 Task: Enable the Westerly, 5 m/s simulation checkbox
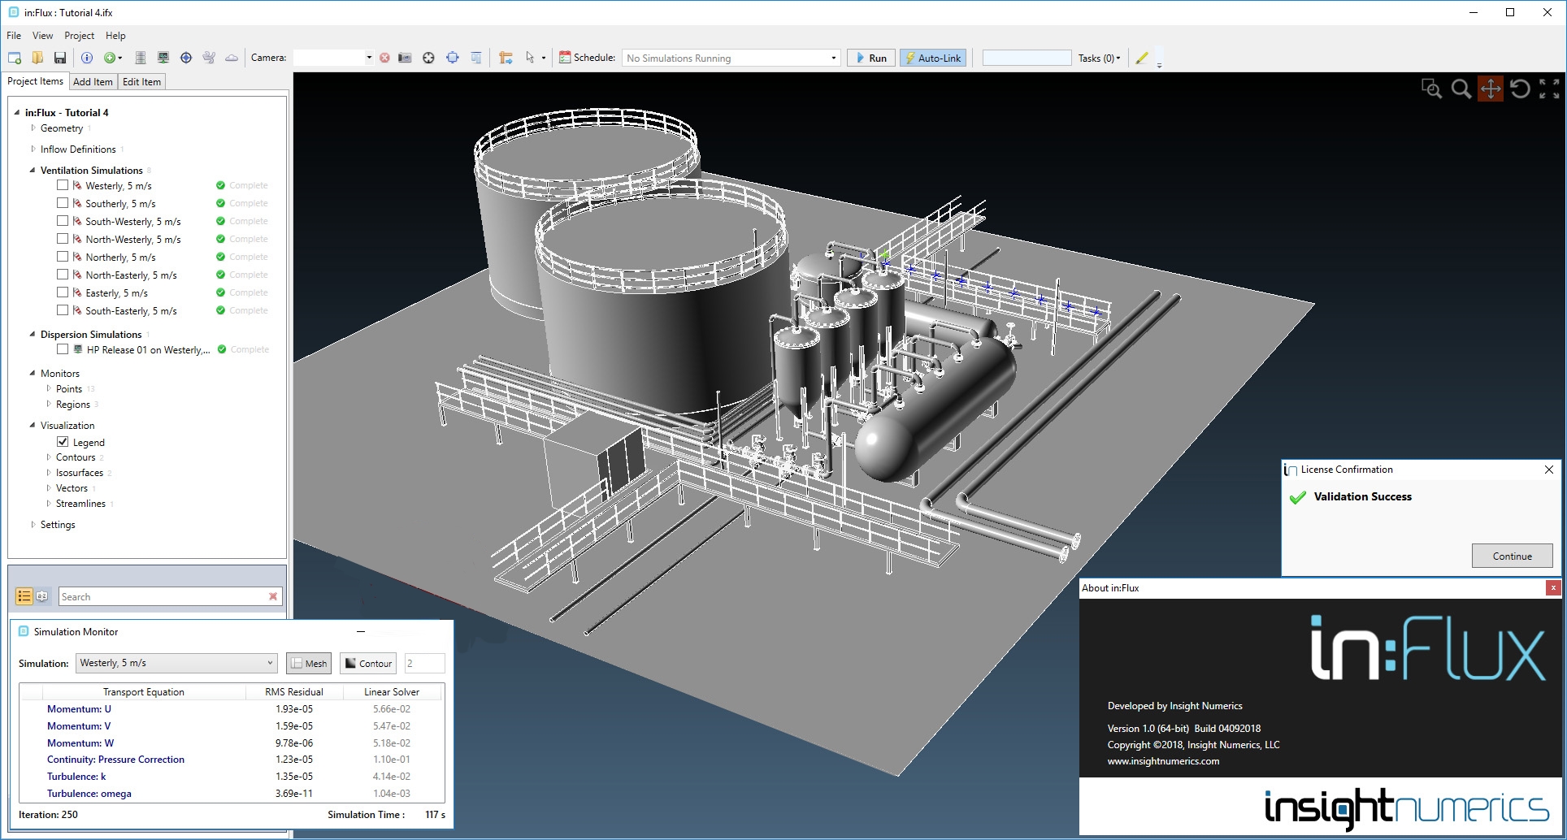pyautogui.click(x=63, y=185)
